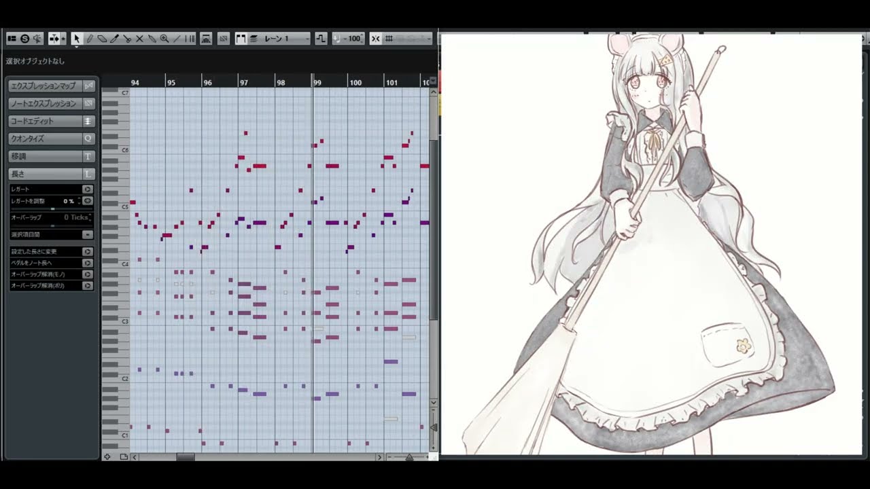
Task: Click the transpose T icon
Action: [88, 156]
